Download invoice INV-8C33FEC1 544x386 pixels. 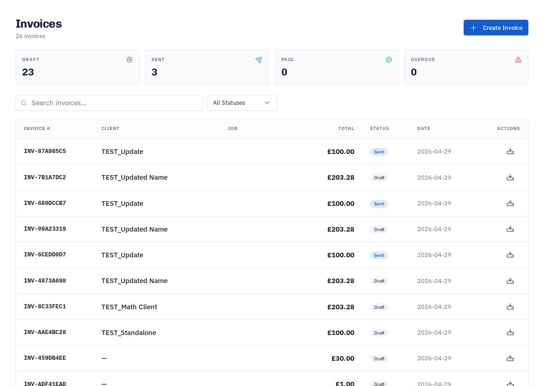(510, 307)
